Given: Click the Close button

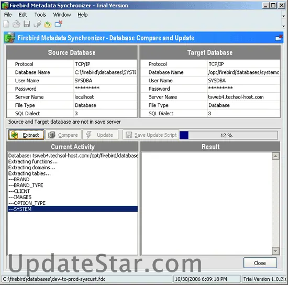Looking at the screenshot, I should coord(260,263).
